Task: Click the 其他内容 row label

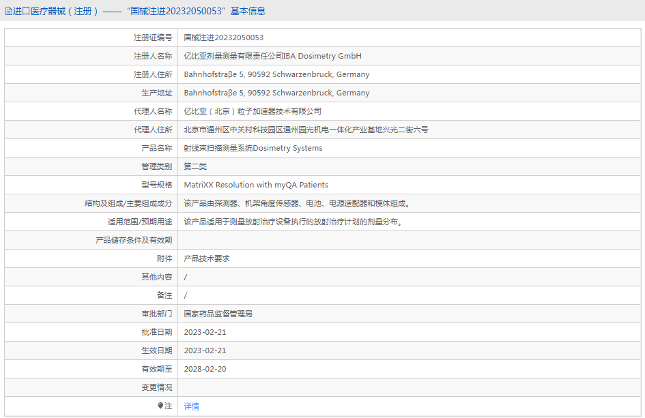Action: (x=157, y=277)
